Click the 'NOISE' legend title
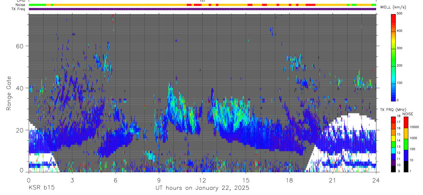Viewport: 423px width, 195px height. coord(407,114)
